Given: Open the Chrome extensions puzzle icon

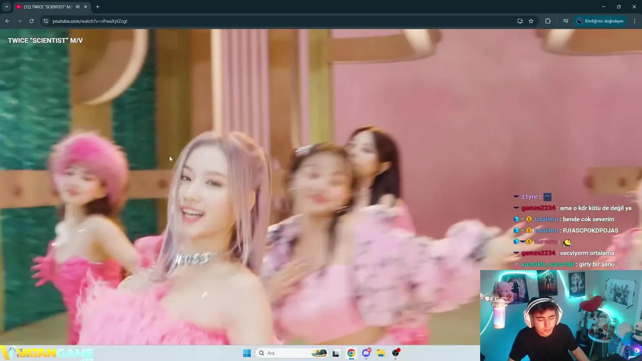Looking at the screenshot, I should [x=548, y=21].
